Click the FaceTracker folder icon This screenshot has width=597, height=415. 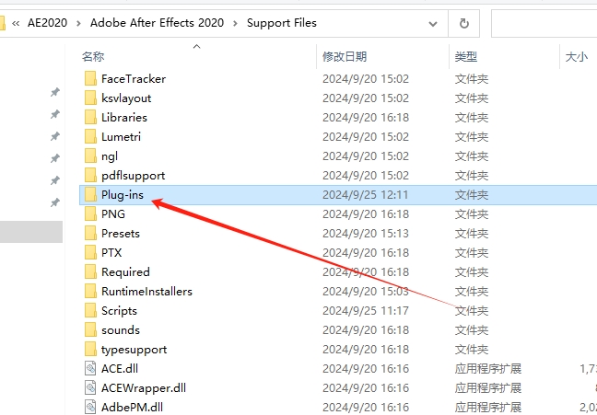[x=90, y=79]
